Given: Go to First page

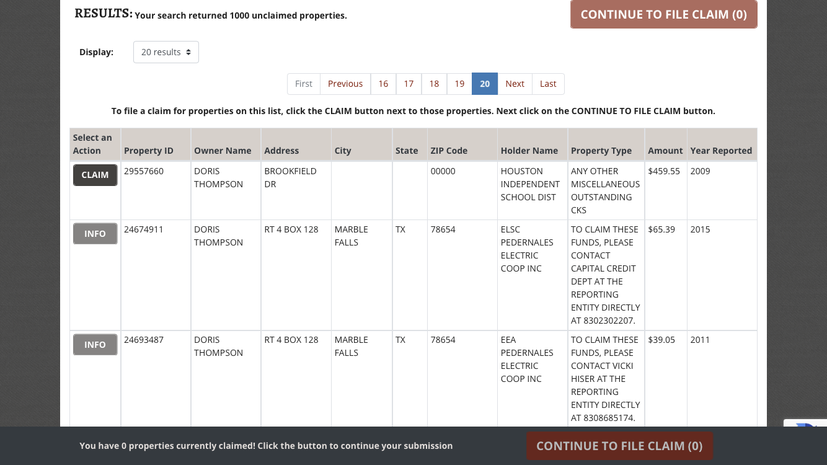Looking at the screenshot, I should tap(304, 84).
